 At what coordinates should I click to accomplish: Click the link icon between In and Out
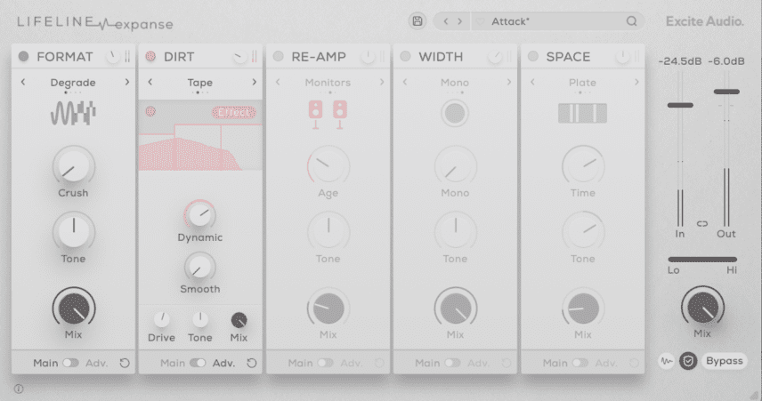702,224
